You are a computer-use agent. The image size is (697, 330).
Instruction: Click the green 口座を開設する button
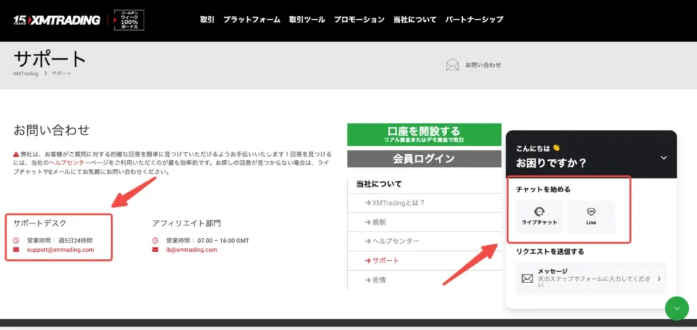pos(424,134)
